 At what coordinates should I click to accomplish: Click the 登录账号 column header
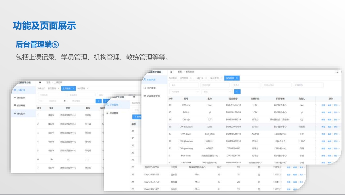tap(233, 99)
